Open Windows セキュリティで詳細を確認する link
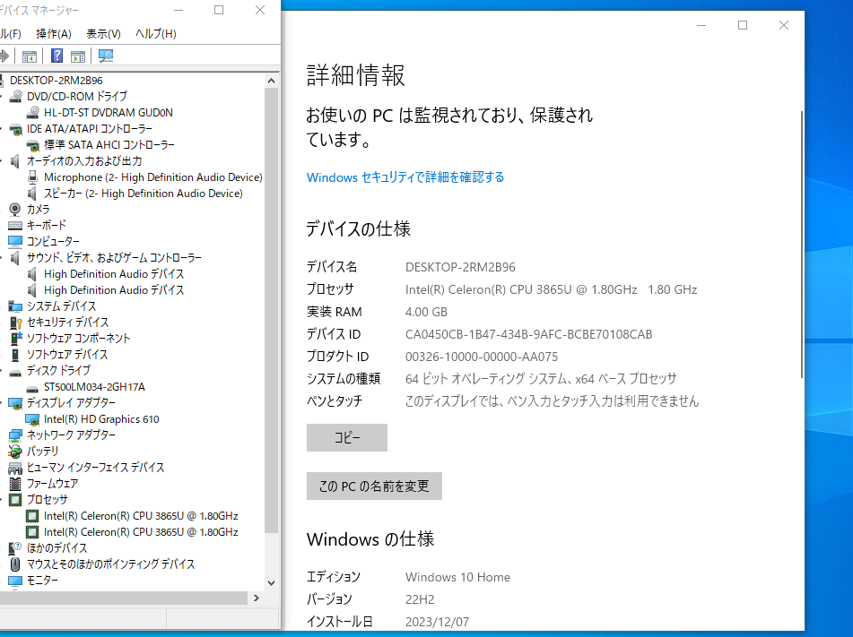 (405, 177)
